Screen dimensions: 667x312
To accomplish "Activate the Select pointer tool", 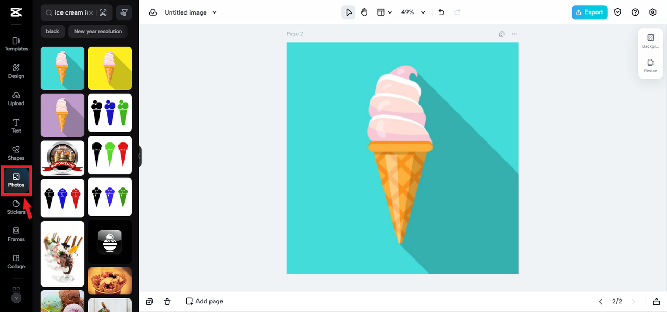I will coord(349,12).
